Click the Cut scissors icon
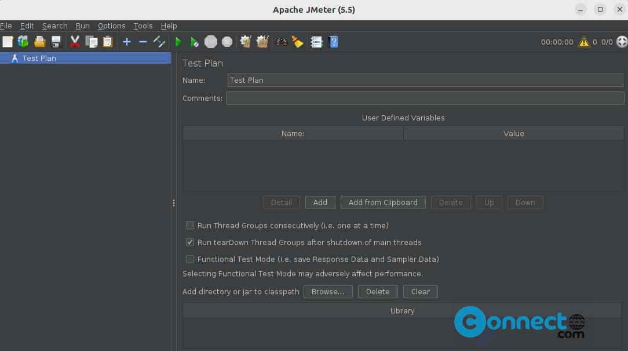 click(x=75, y=42)
